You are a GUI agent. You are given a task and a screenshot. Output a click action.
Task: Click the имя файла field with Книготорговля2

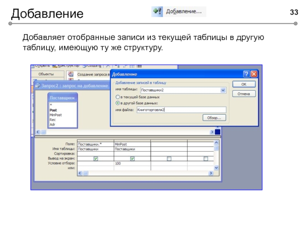tap(181, 110)
